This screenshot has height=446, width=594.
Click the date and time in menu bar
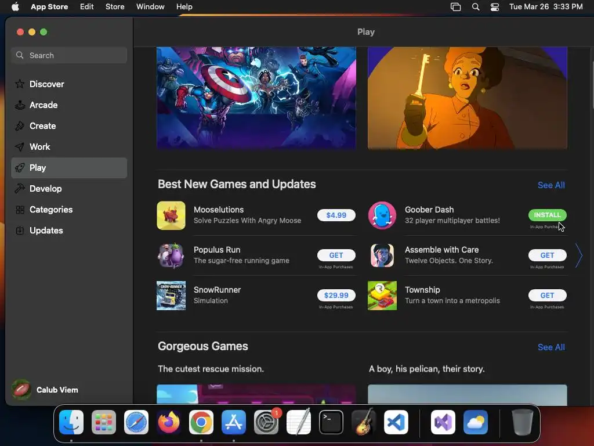(x=546, y=7)
